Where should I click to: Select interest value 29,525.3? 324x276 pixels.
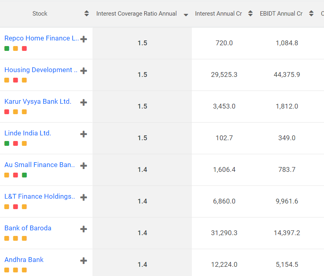[224, 75]
